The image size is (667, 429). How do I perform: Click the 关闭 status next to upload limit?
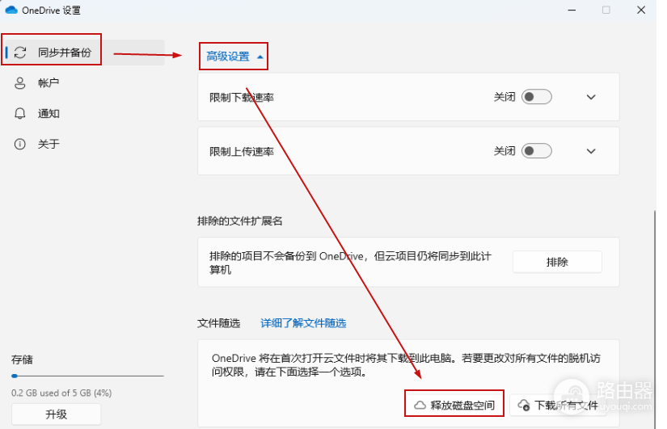click(x=504, y=151)
